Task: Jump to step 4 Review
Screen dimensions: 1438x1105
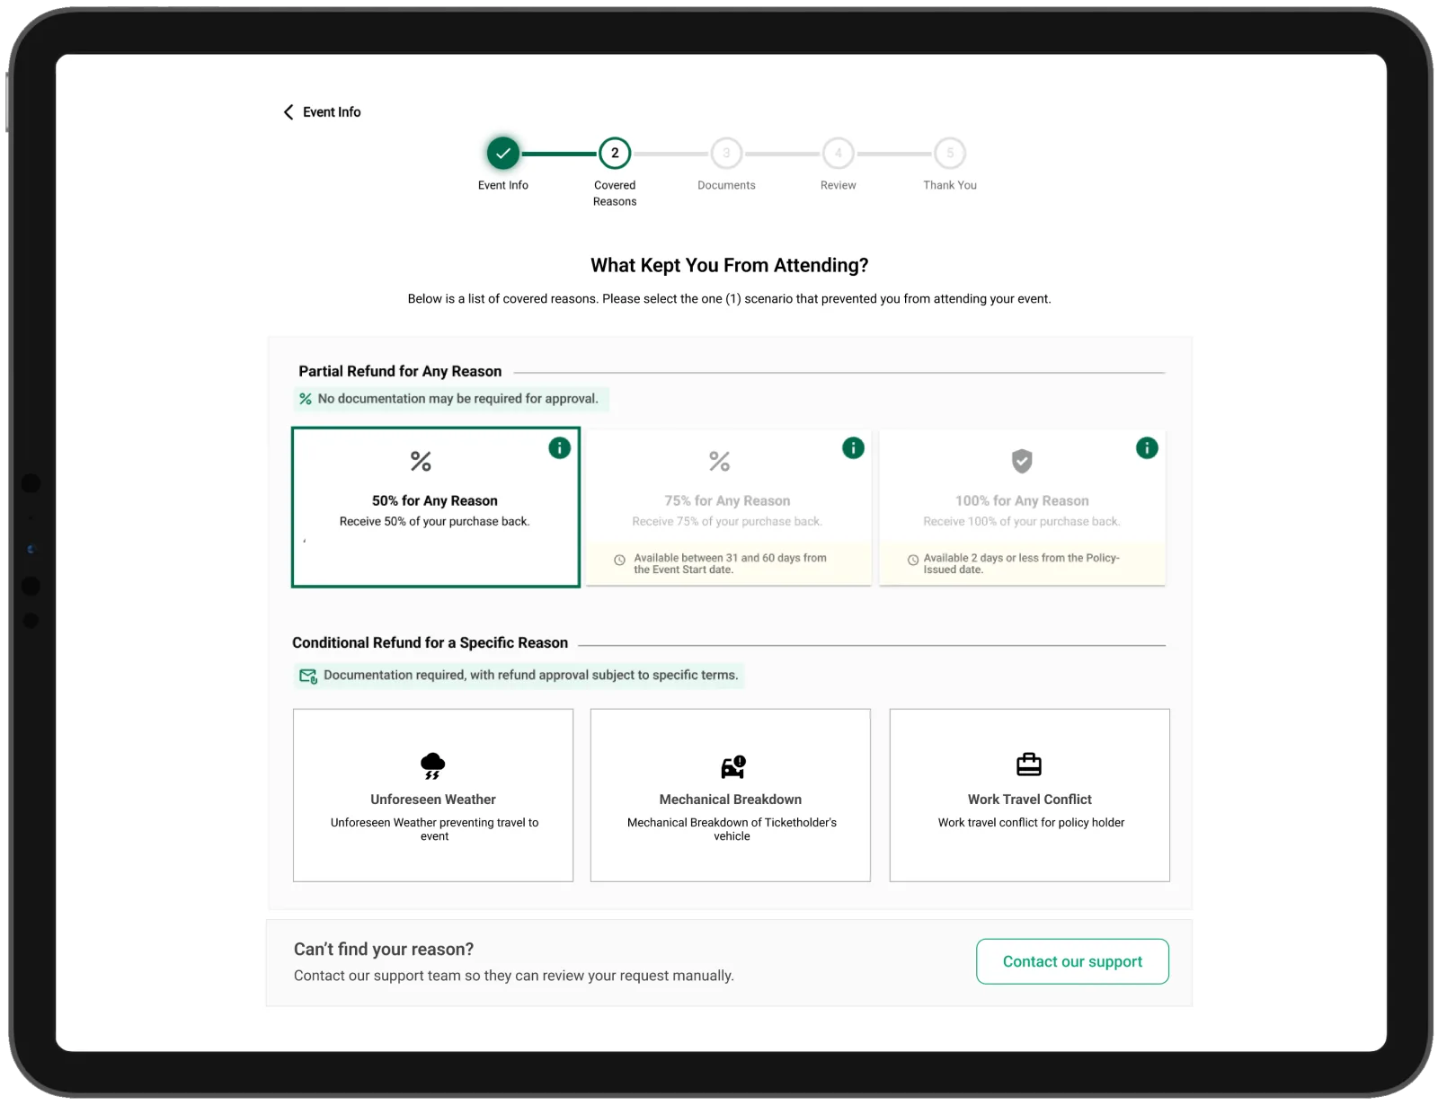Action: tap(839, 154)
